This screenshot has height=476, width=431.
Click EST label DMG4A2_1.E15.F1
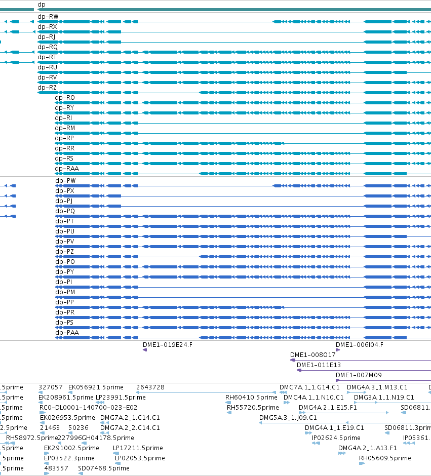coord(328,408)
